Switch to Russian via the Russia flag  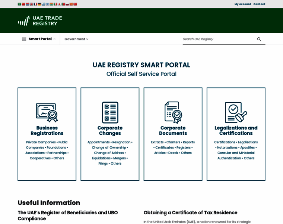pyautogui.click(x=67, y=4)
